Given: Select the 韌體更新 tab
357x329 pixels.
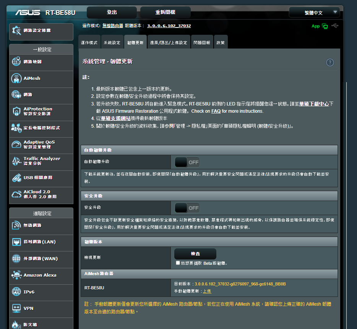Looking at the screenshot, I should [135, 42].
